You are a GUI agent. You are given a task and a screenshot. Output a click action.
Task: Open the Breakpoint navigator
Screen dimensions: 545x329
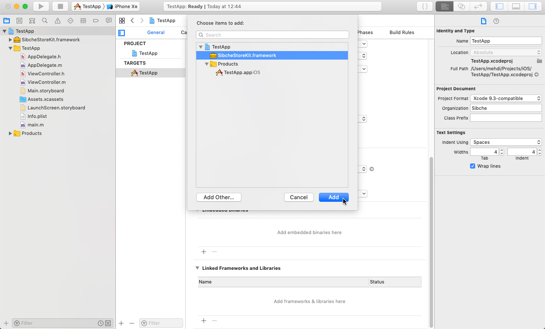[96, 20]
